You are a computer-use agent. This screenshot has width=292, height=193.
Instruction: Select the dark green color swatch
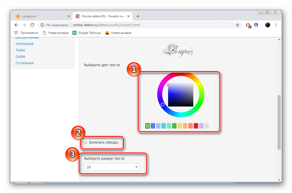pos(174,126)
